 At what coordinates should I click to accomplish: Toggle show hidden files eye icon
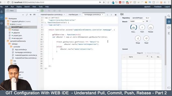pyautogui.click(x=30, y=15)
